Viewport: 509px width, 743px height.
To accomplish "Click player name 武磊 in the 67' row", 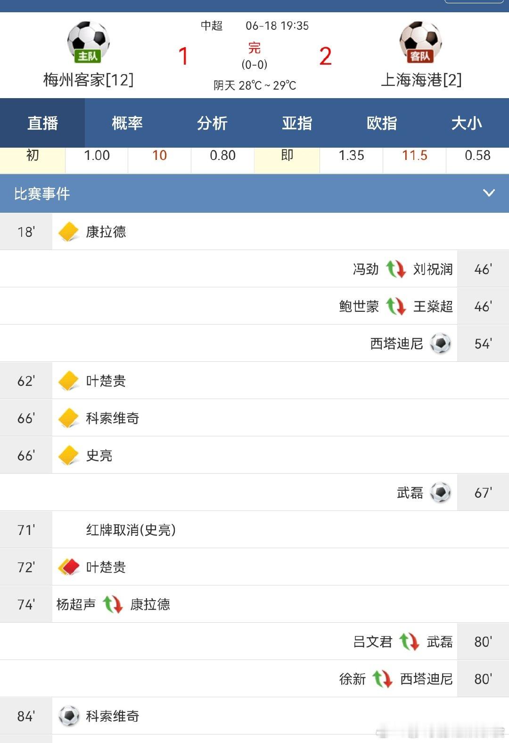I will (410, 493).
